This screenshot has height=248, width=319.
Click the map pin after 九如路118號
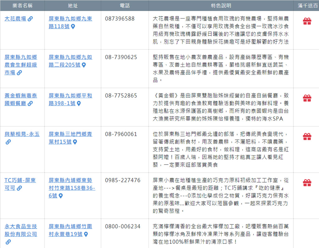click(73, 27)
